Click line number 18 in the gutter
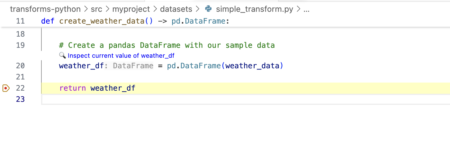 (20, 34)
